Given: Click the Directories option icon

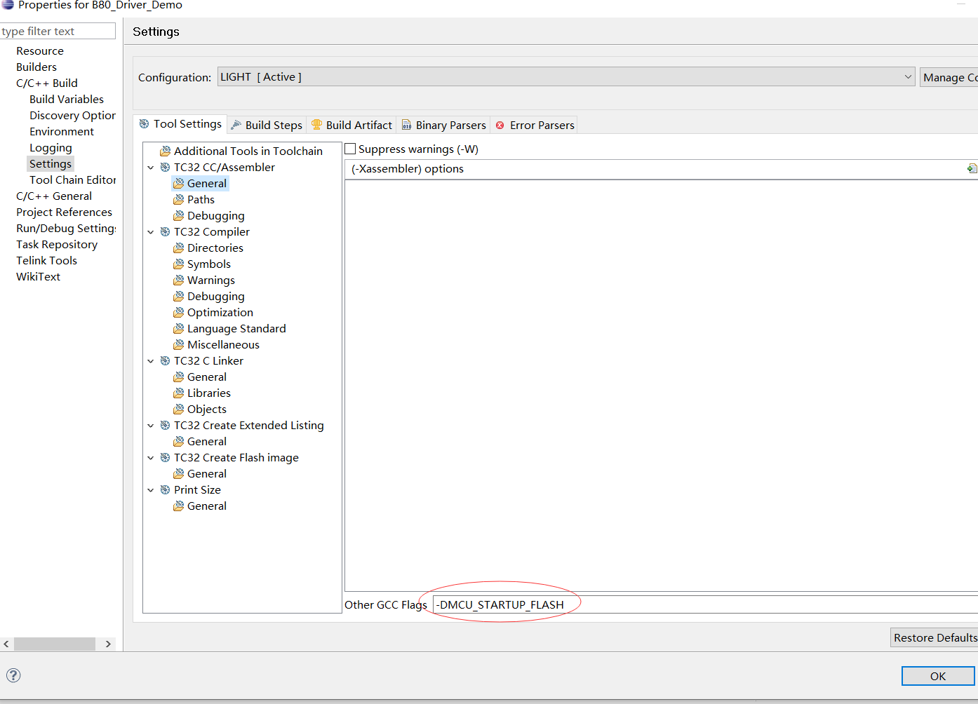Looking at the screenshot, I should click(x=179, y=248).
